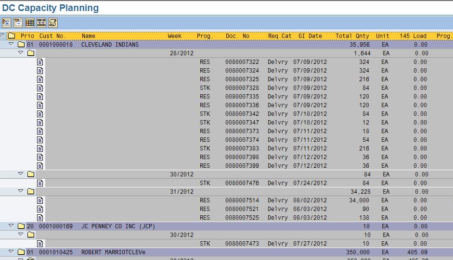Image resolution: width=453 pixels, height=260 pixels.
Task: Click the GI Date column header
Action: [310, 36]
